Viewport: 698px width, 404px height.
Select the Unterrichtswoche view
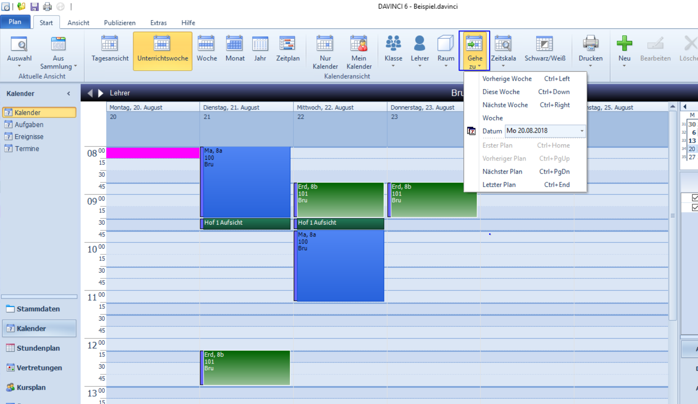tap(163, 51)
